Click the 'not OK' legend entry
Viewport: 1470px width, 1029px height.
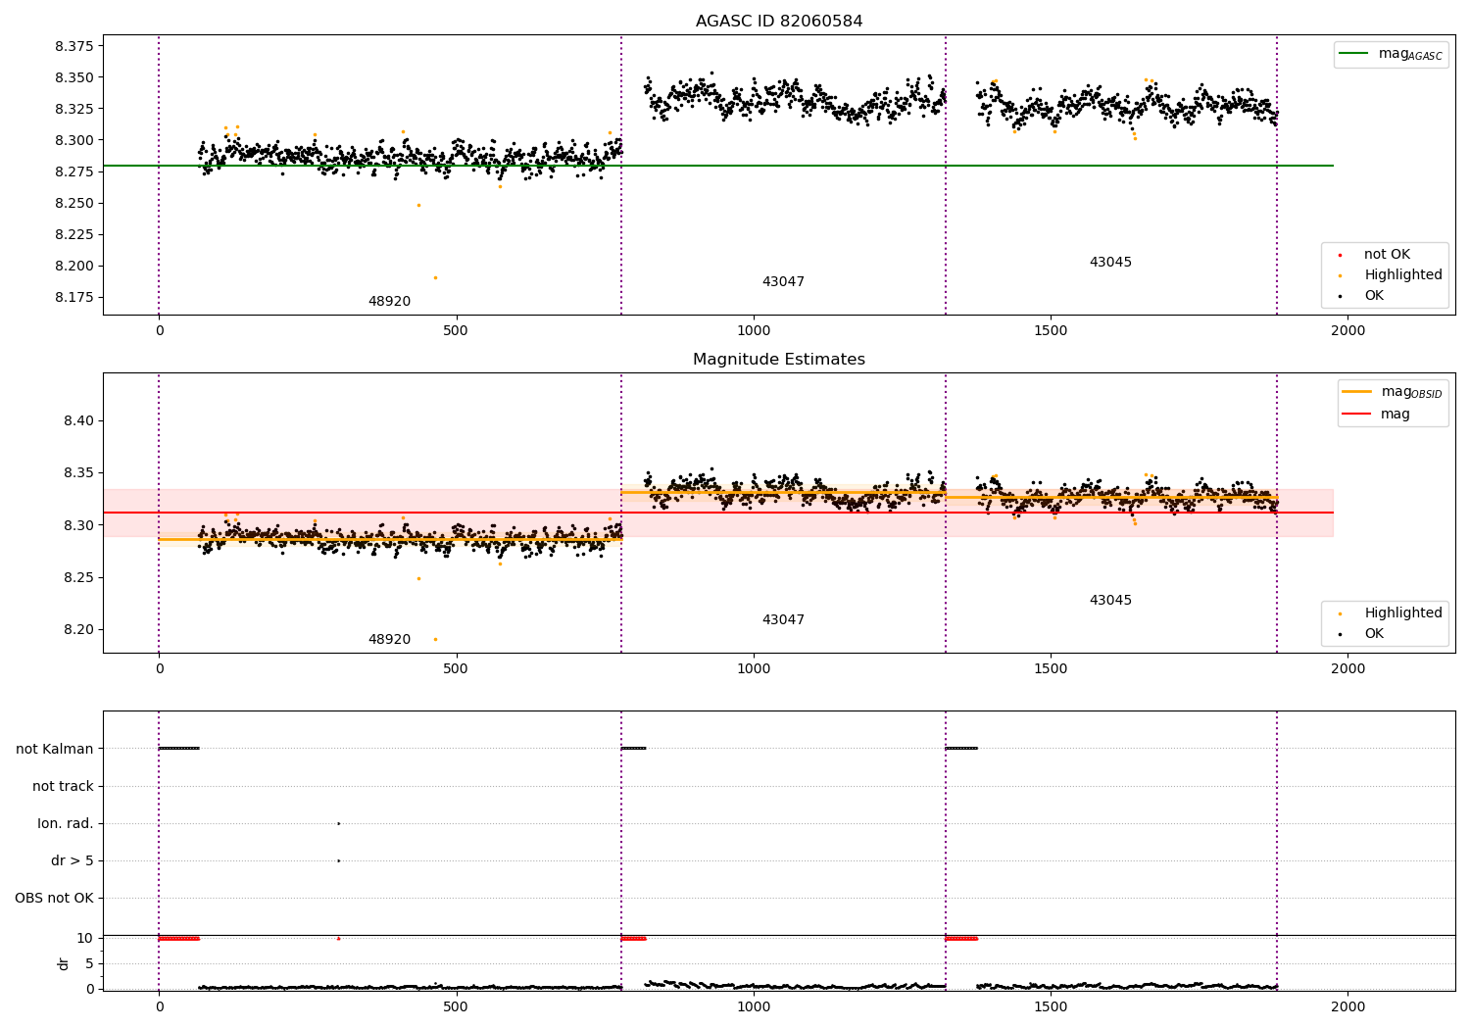click(x=1387, y=255)
